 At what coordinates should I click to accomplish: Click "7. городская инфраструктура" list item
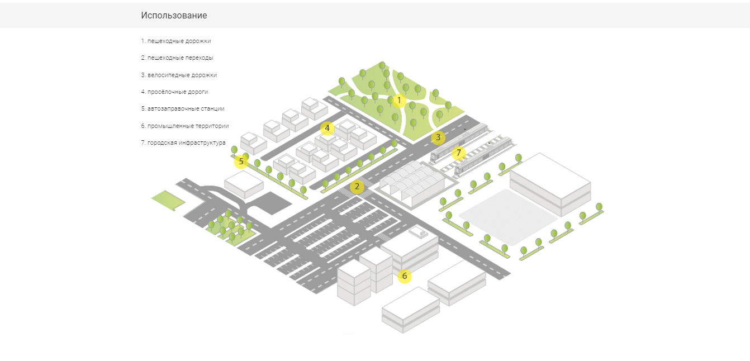click(183, 142)
